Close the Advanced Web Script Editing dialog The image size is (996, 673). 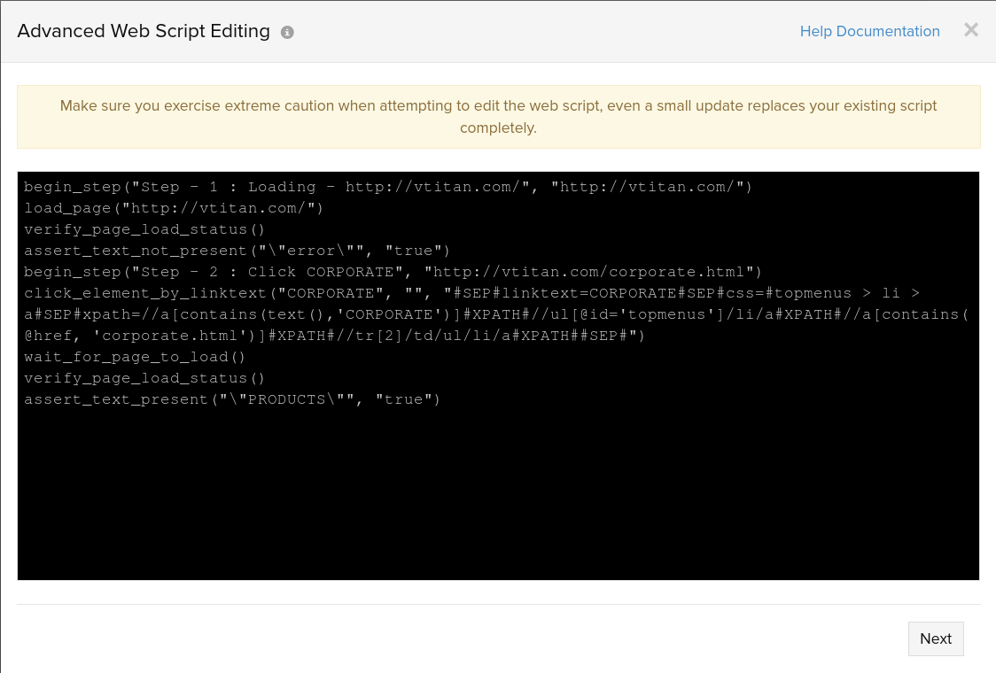tap(971, 30)
